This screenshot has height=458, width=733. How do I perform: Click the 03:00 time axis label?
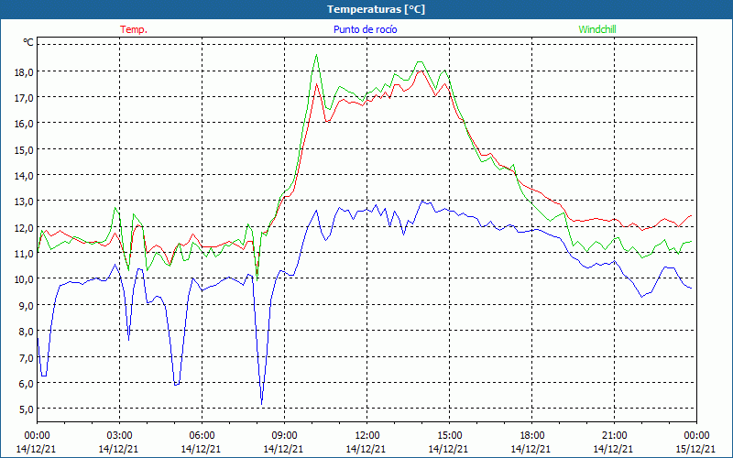[x=119, y=435]
